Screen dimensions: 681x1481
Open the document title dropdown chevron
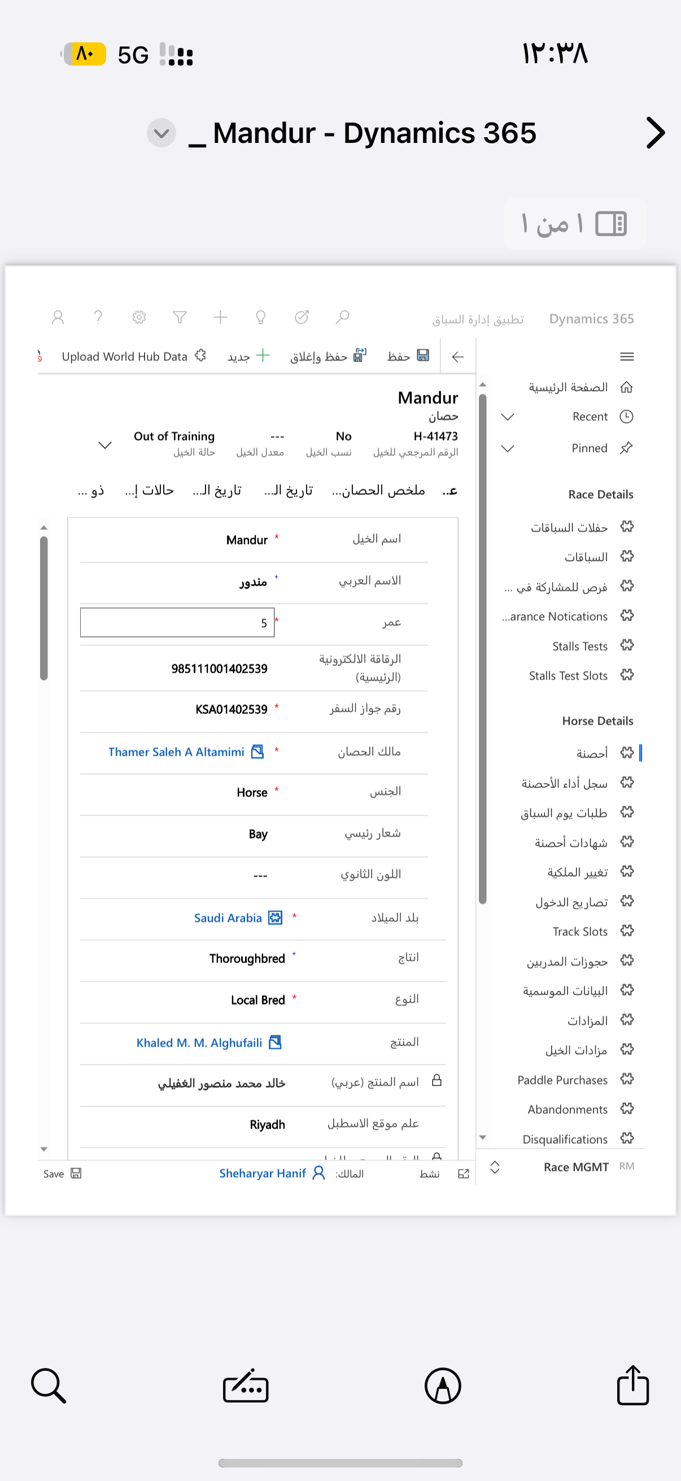pyautogui.click(x=161, y=133)
